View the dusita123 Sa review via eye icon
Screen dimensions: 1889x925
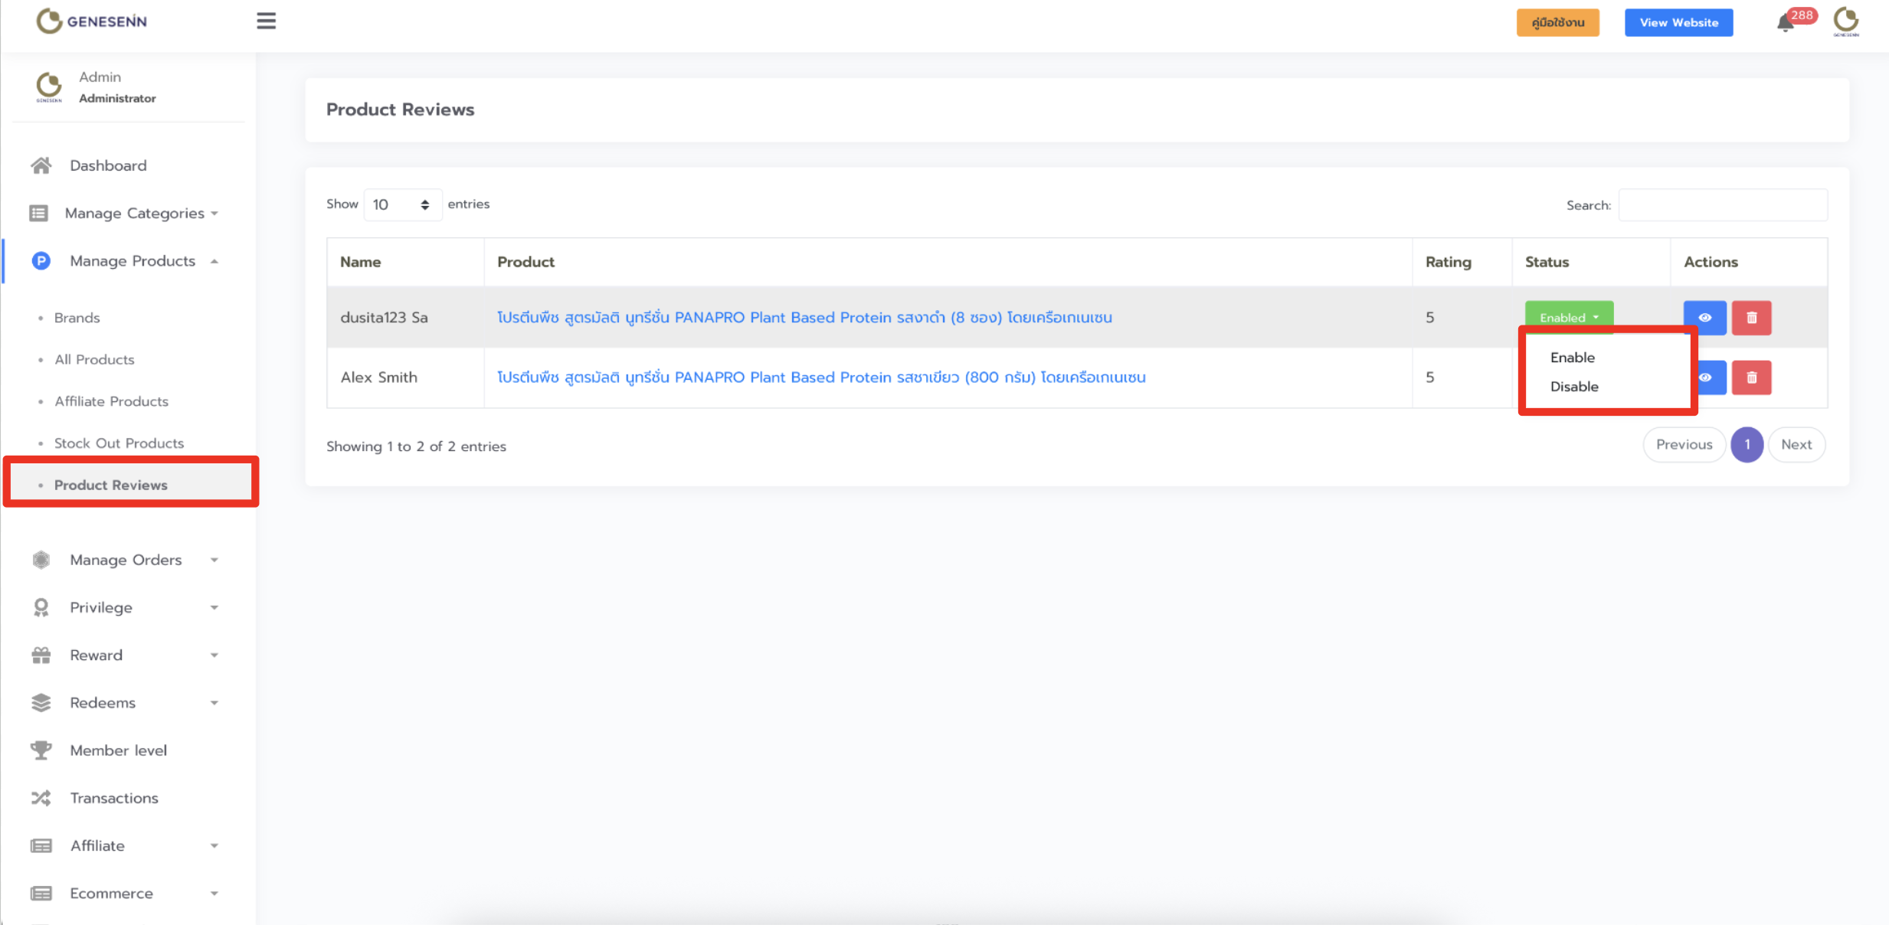click(1704, 318)
